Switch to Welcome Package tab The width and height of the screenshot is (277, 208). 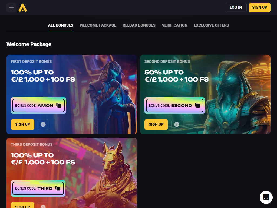(x=98, y=25)
